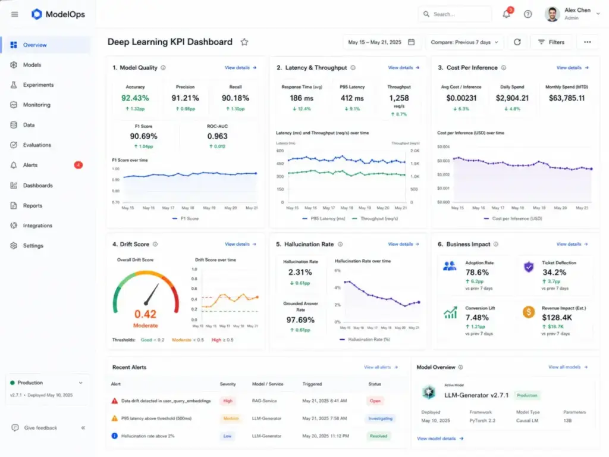
Task: Open the hamburger menu icon
Action: pos(15,14)
